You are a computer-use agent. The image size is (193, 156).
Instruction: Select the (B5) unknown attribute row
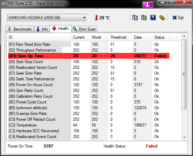(89, 108)
